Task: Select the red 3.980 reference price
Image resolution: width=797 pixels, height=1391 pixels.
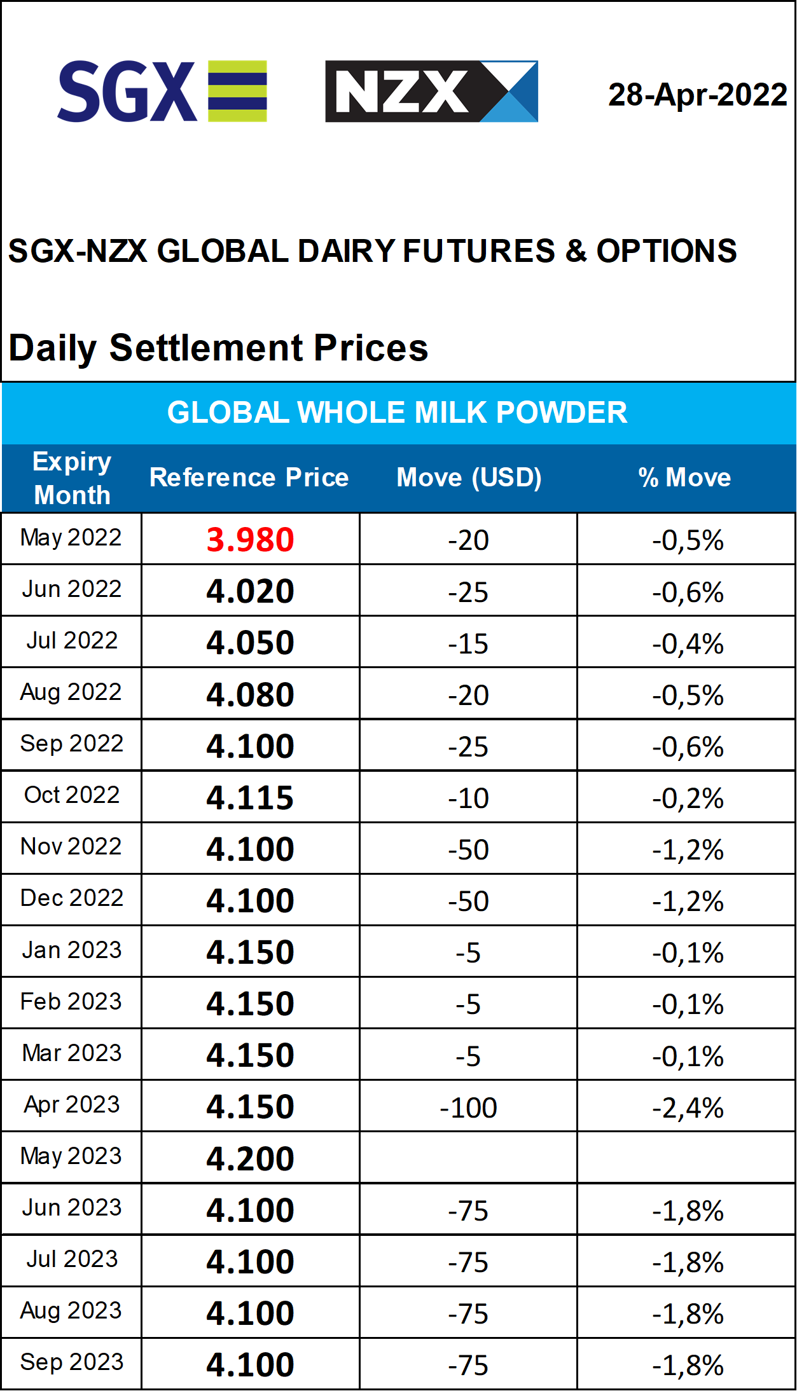Action: tap(250, 540)
